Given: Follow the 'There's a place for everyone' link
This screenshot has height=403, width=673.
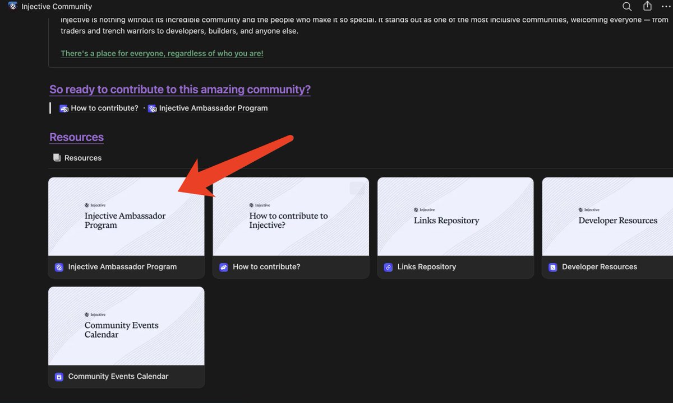Looking at the screenshot, I should point(162,53).
